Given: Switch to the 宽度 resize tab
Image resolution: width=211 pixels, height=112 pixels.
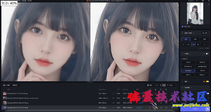Looking at the screenshot, I should pyautogui.click(x=195, y=39).
